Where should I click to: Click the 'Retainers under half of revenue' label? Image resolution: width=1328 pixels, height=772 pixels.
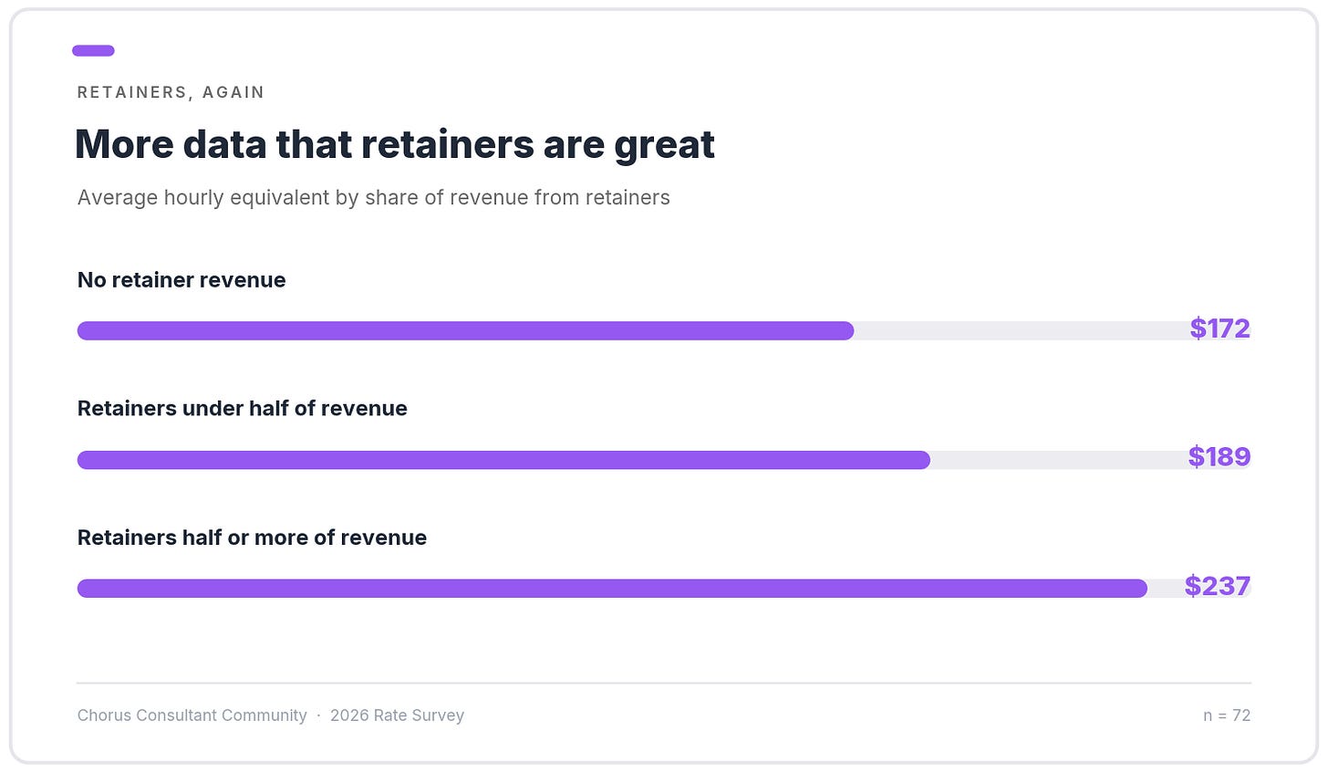[x=243, y=409]
